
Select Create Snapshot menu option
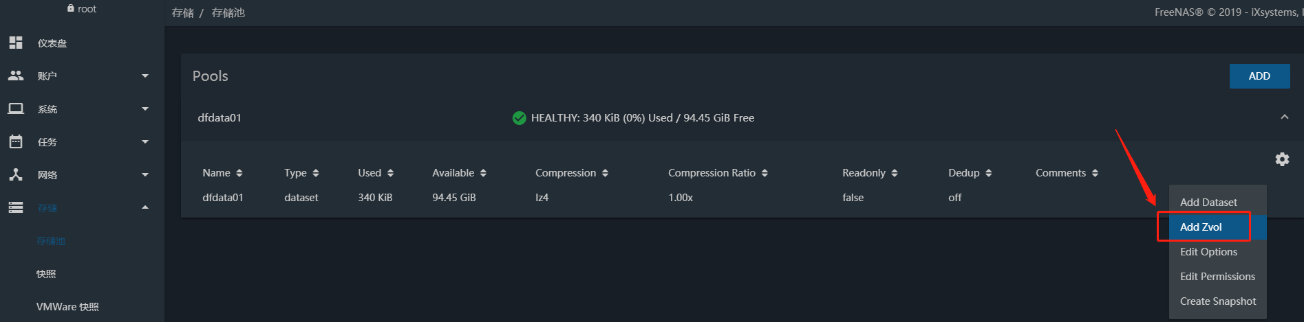tap(1217, 301)
